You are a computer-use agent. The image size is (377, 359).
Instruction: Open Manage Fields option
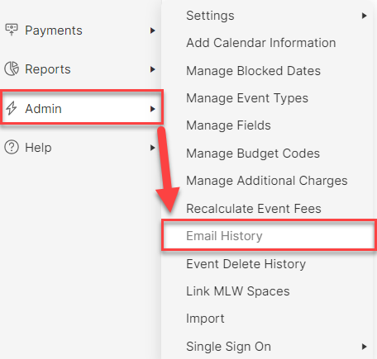[228, 125]
